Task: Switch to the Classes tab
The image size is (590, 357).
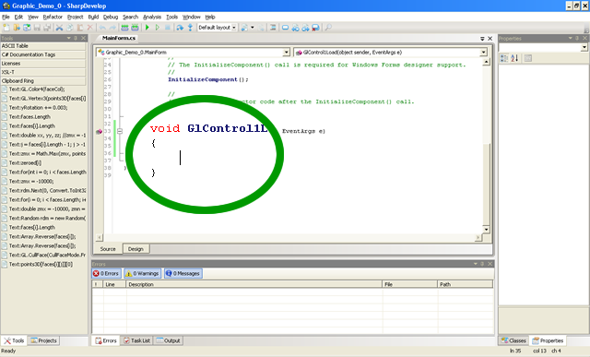Action: point(513,340)
